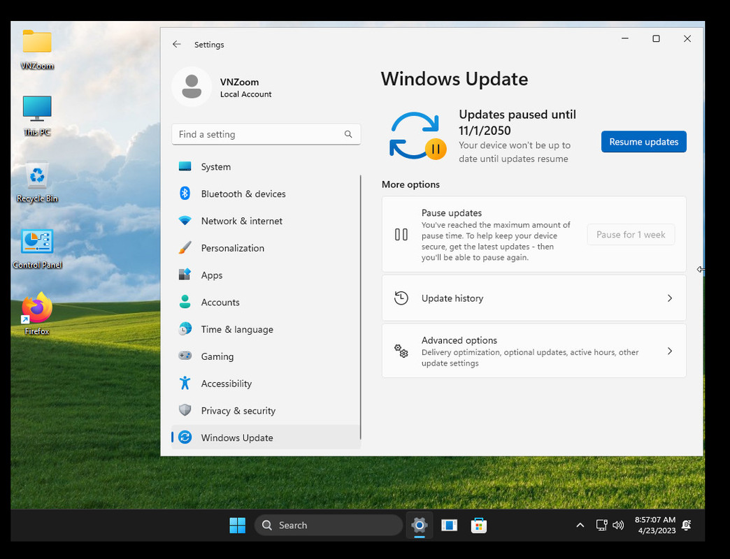Expand Update history chevron
The width and height of the screenshot is (730, 559).
669,298
